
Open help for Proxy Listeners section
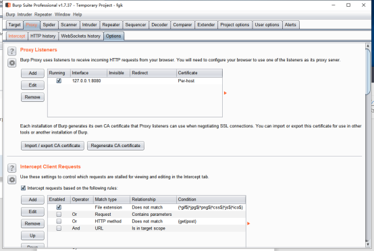click(11, 51)
